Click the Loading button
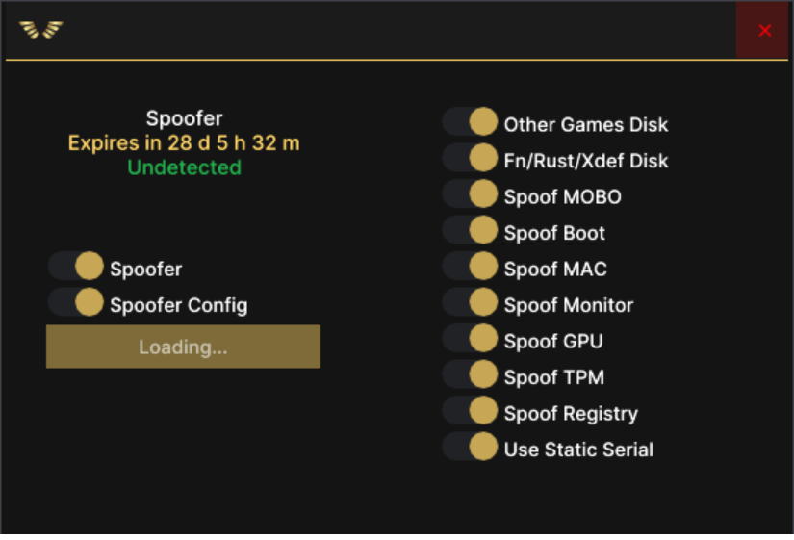This screenshot has width=794, height=540. tap(183, 347)
